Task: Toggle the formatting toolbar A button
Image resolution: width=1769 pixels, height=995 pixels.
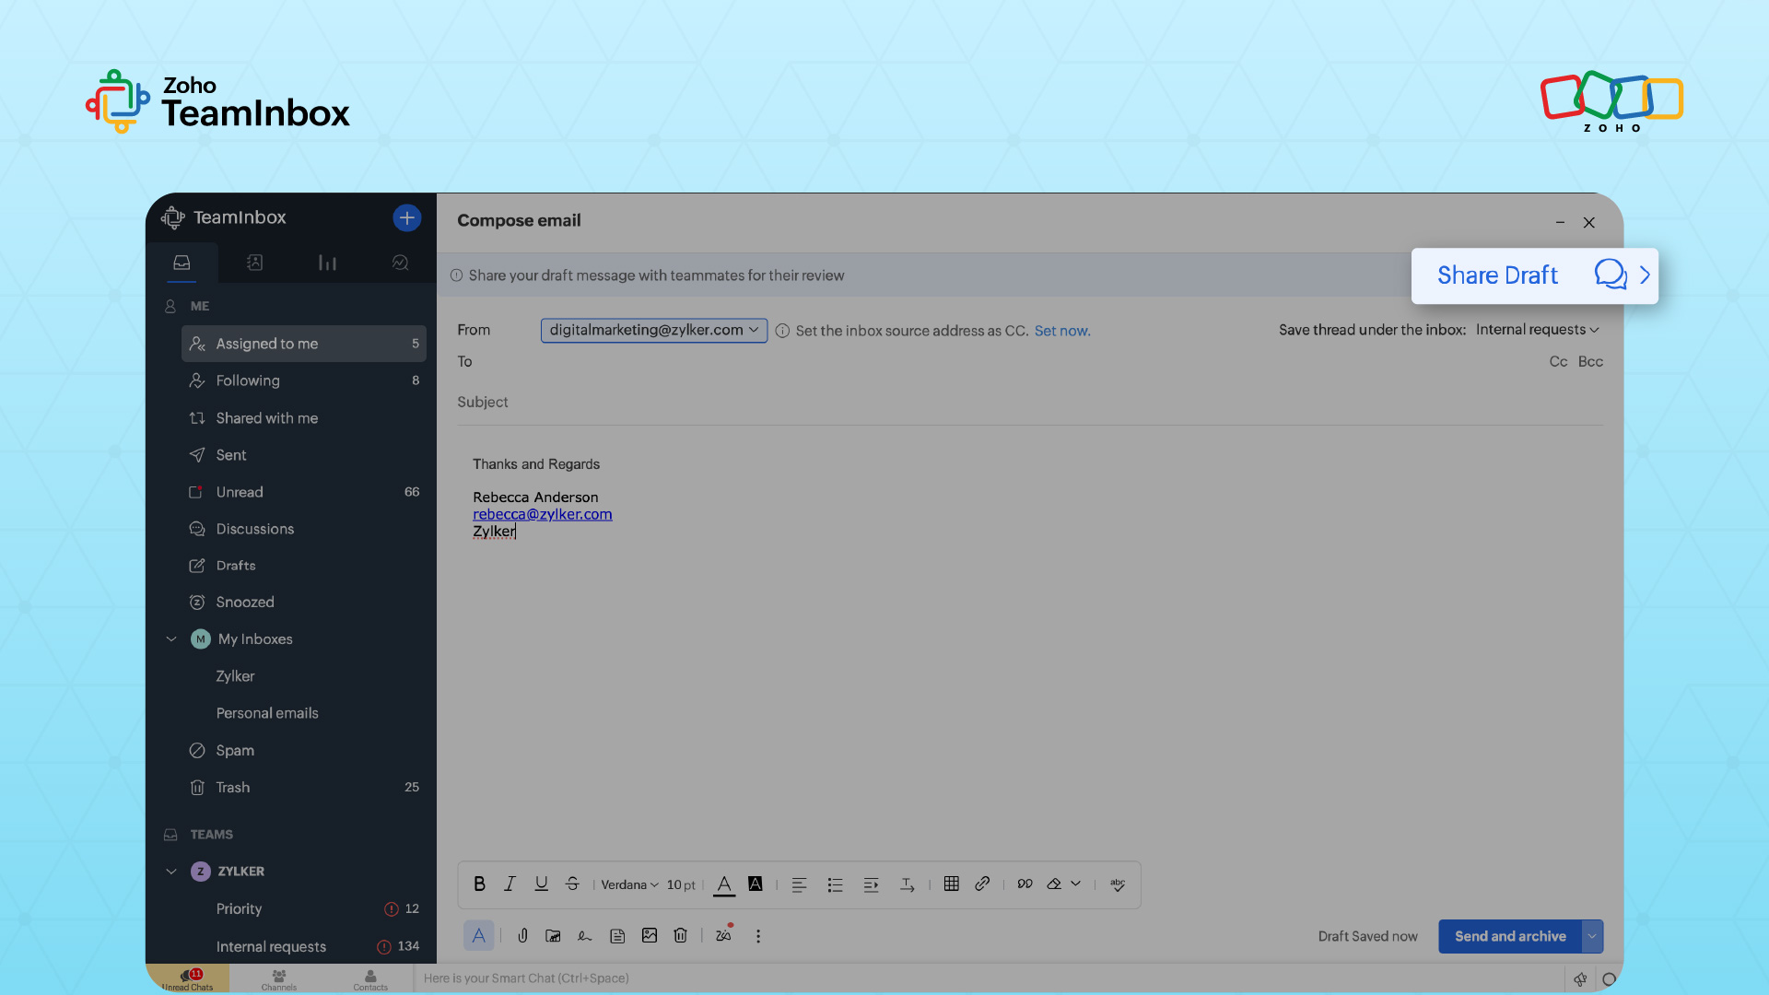Action: [x=478, y=936]
